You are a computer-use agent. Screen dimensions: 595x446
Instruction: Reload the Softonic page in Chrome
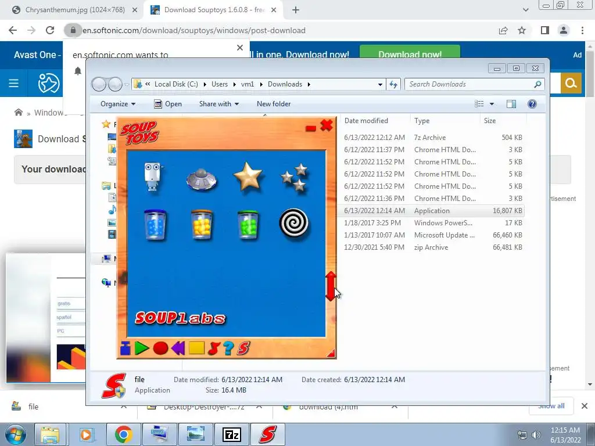tap(50, 30)
